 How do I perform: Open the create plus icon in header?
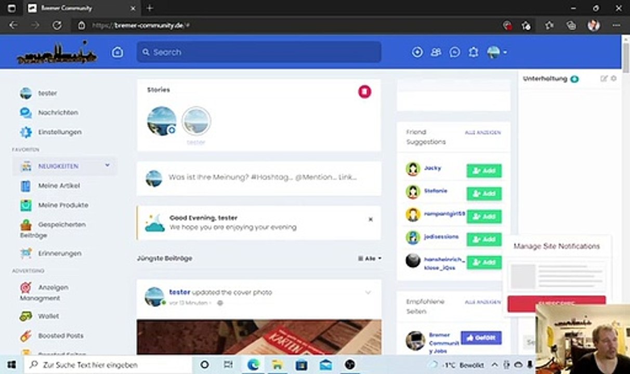(417, 52)
